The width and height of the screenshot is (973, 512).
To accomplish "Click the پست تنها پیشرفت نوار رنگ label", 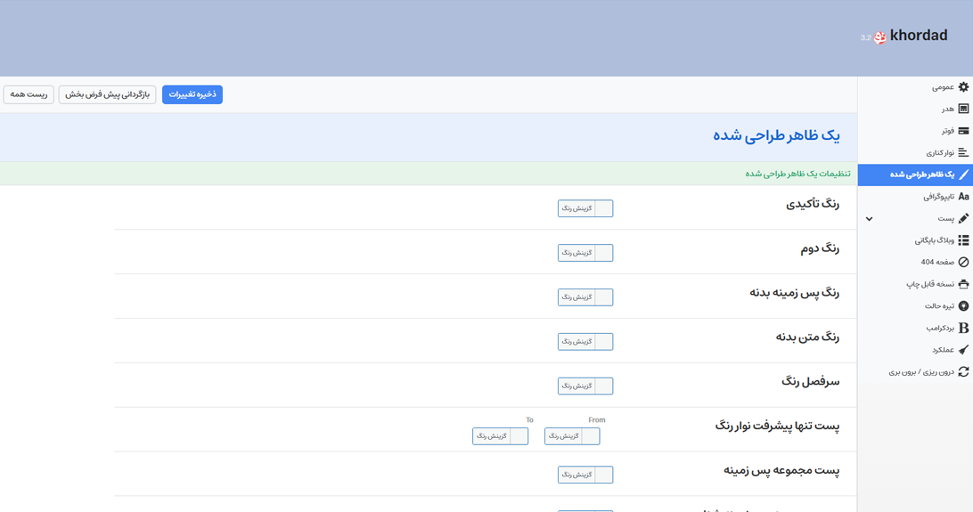I will 778,427.
